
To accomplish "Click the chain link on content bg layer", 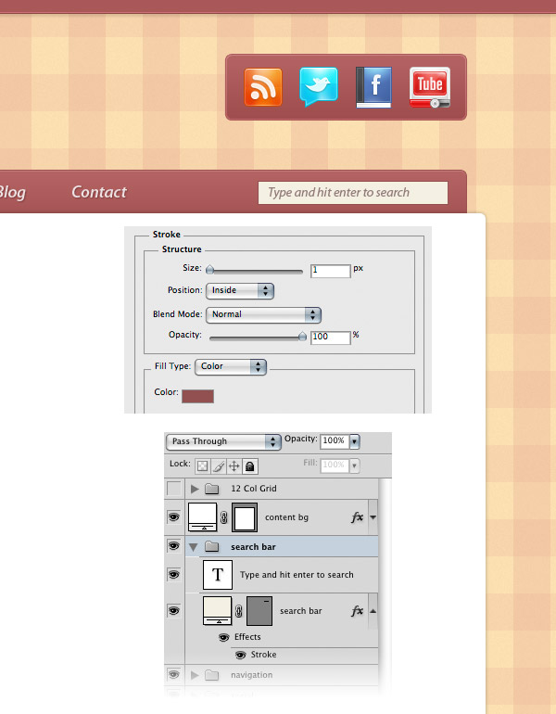I will click(224, 517).
